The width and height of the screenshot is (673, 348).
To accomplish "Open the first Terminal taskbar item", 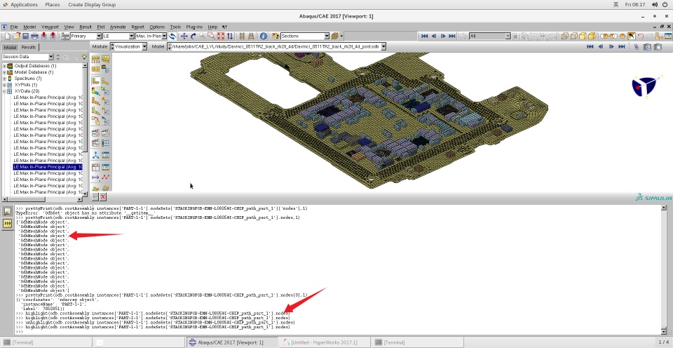I will click(46, 342).
